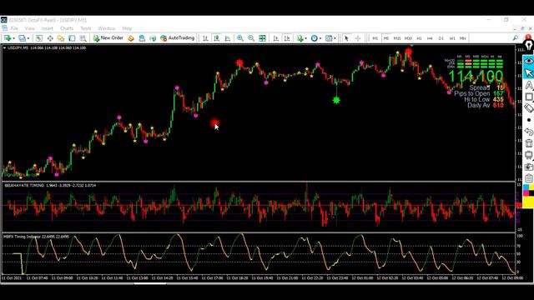The image size is (534, 300).
Task: Select the M30 timeframe
Action: (408, 38)
